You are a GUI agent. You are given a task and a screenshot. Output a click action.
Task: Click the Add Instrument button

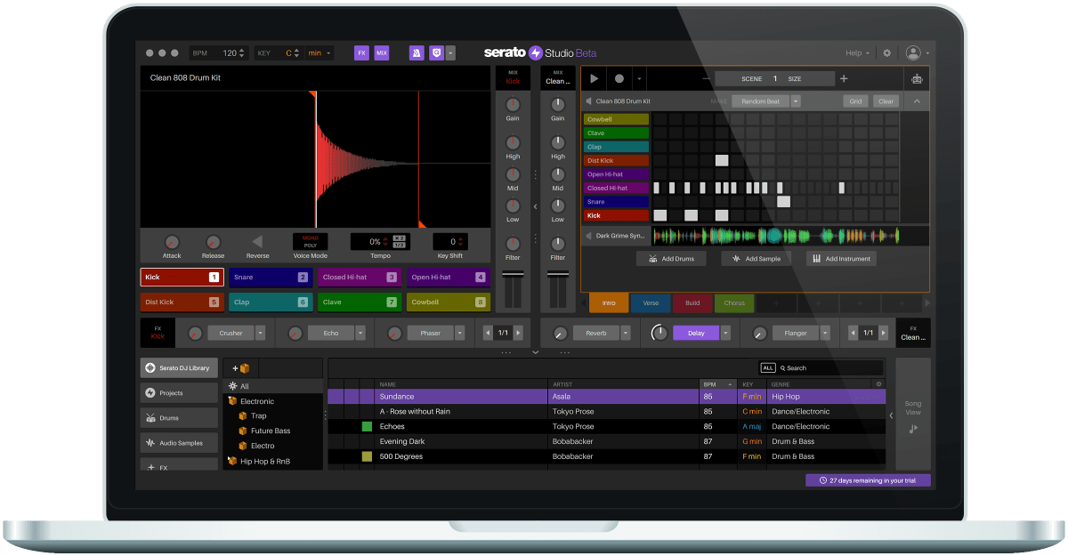pyautogui.click(x=840, y=258)
